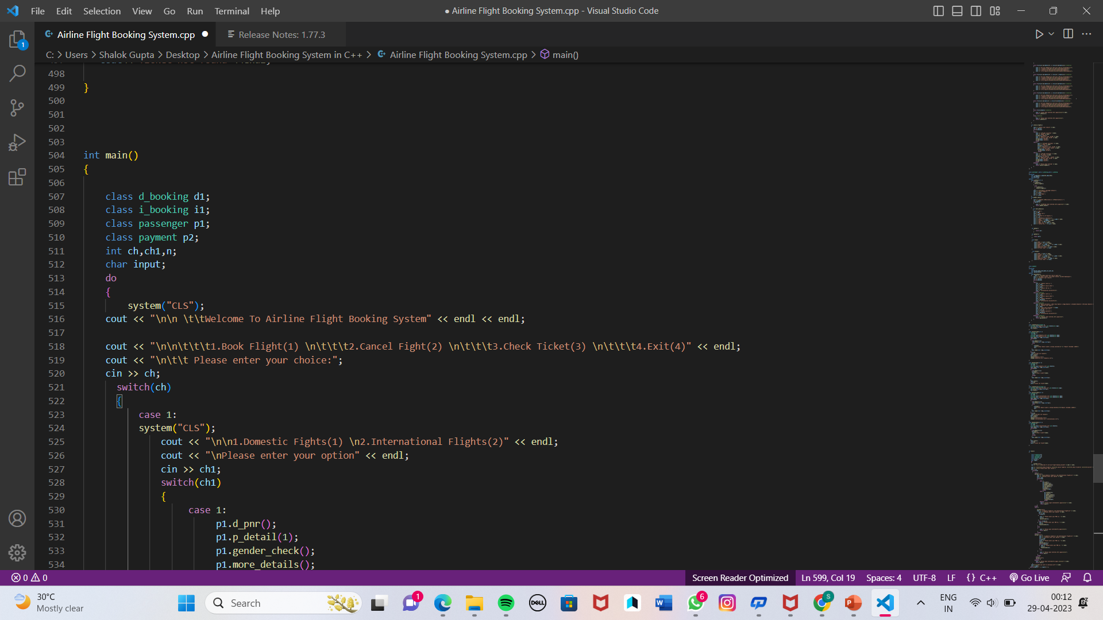Open the Extensions view
This screenshot has height=620, width=1103.
tap(17, 177)
